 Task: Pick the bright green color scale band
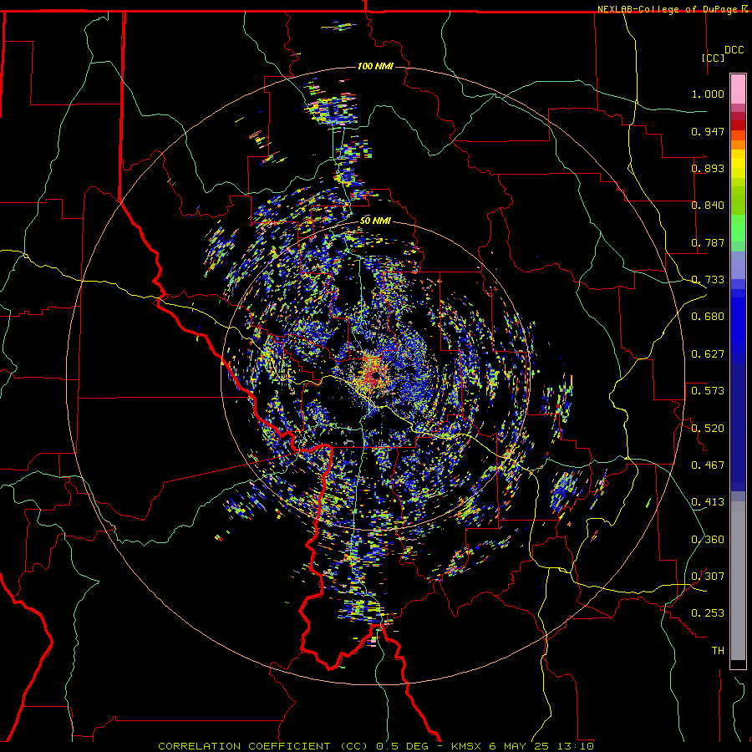(x=738, y=228)
